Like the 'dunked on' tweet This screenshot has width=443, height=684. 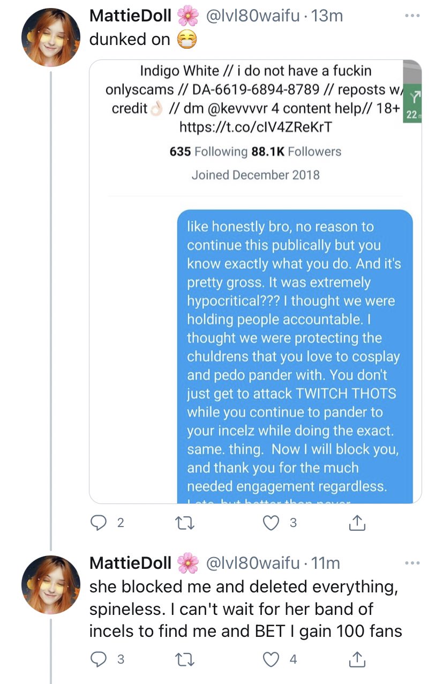pos(272,523)
